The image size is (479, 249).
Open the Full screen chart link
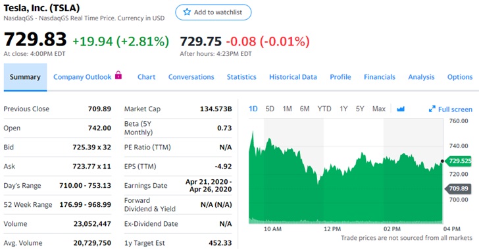click(x=450, y=109)
